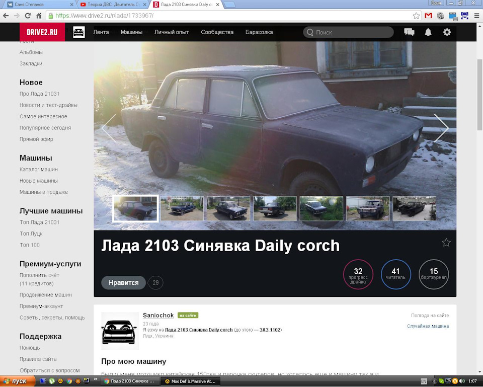Screen dimensions: 483x387
Task: Open the Saniochok profile link
Action: (158, 315)
